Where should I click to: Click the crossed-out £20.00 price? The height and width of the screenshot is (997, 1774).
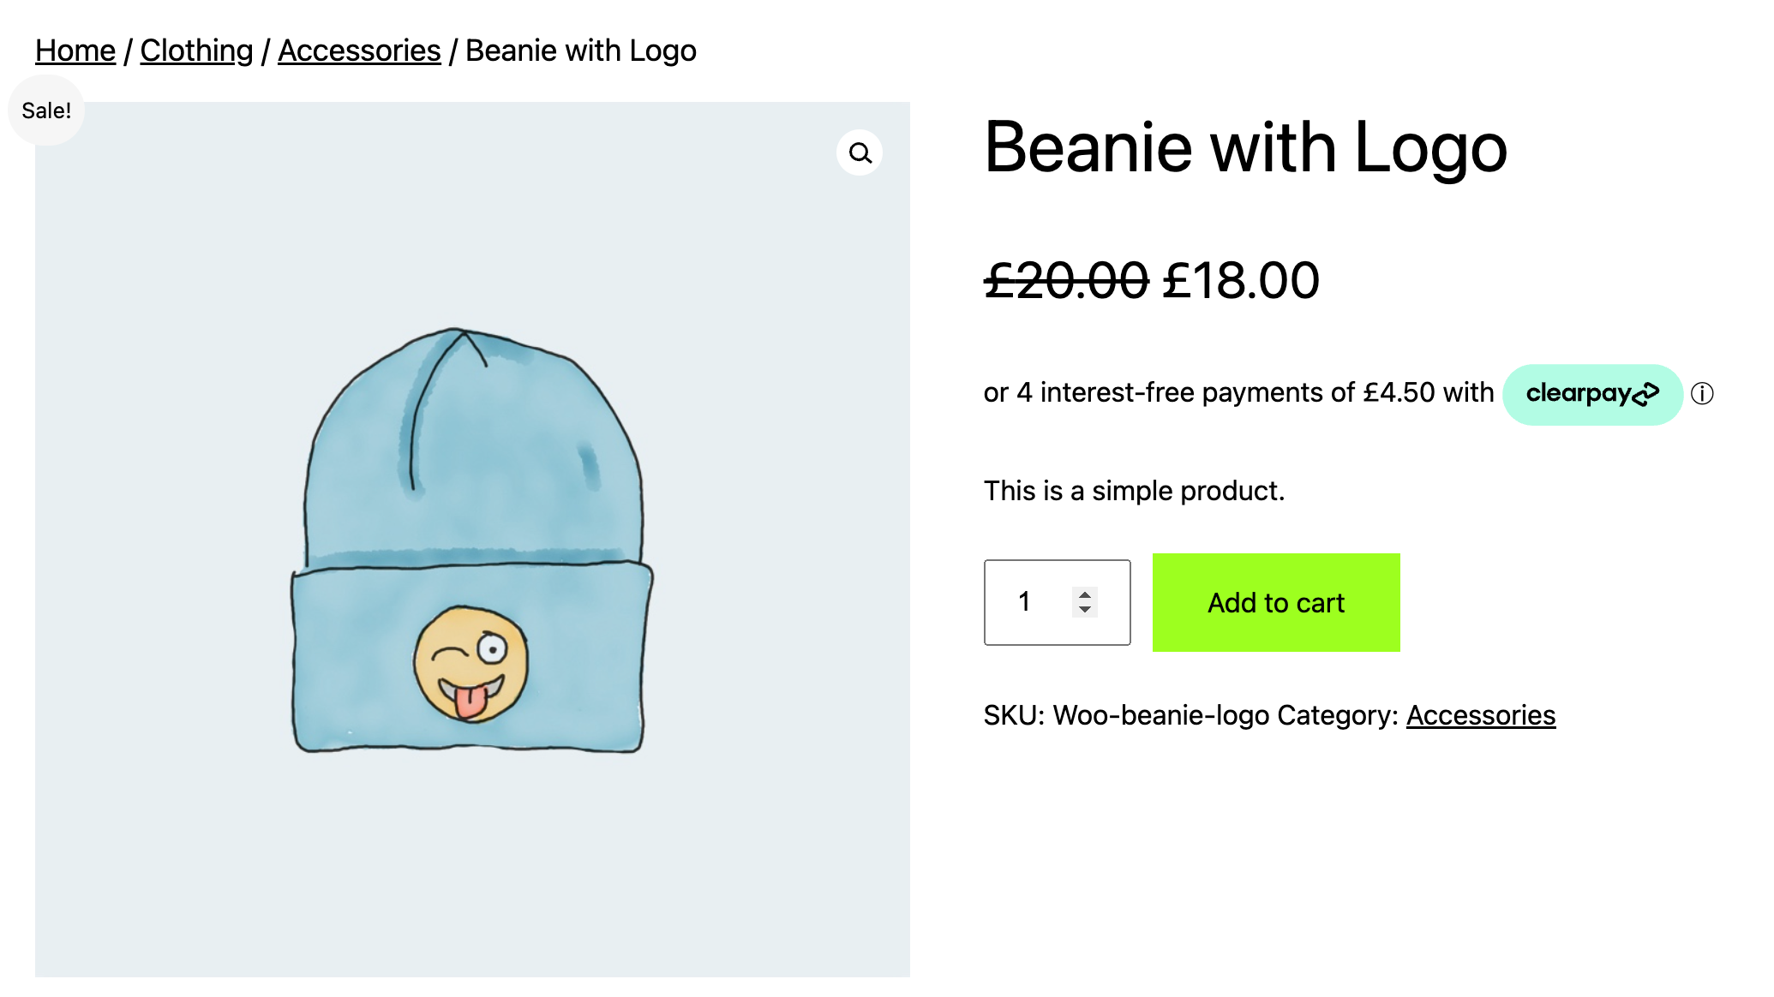pos(1065,280)
